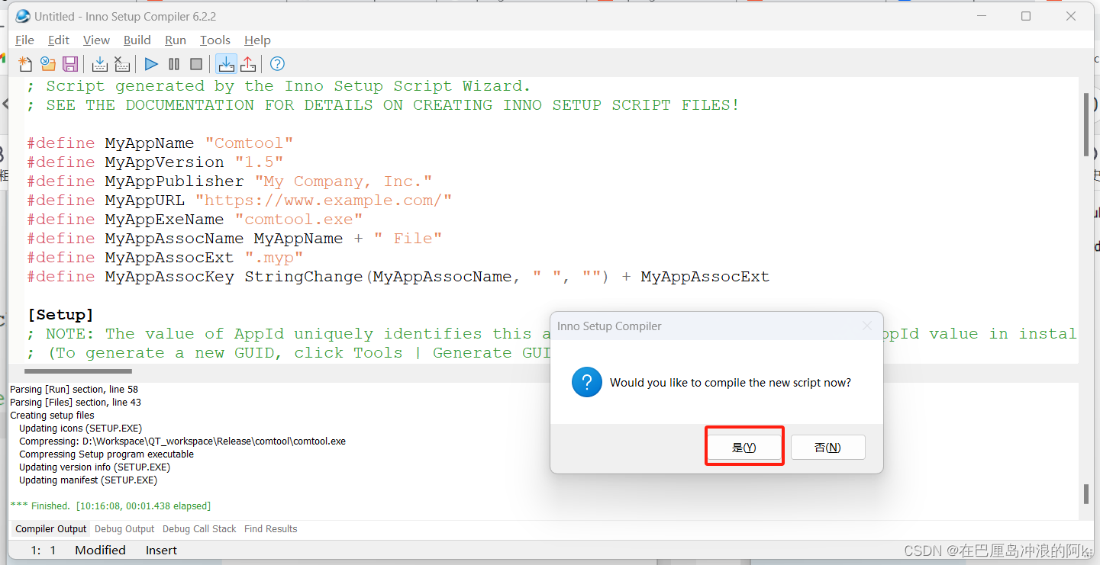Screen dimensions: 1100x565
Task: Decline compiling by clicking 否(N)
Action: pyautogui.click(x=827, y=446)
